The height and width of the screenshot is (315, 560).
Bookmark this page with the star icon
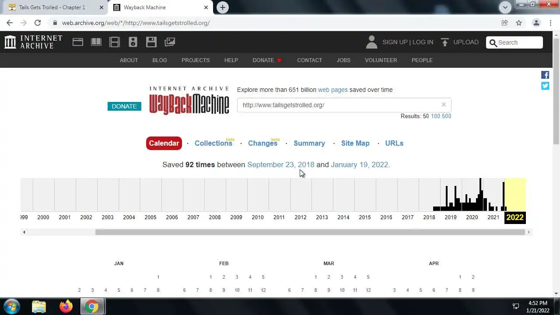click(519, 23)
